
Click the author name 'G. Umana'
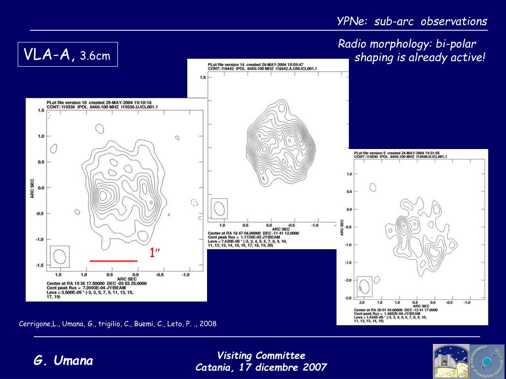(x=63, y=361)
